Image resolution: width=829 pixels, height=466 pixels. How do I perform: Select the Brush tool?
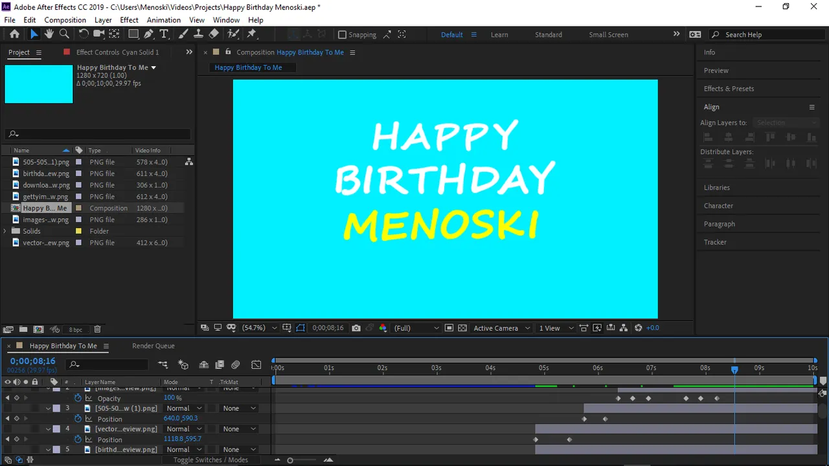(183, 34)
